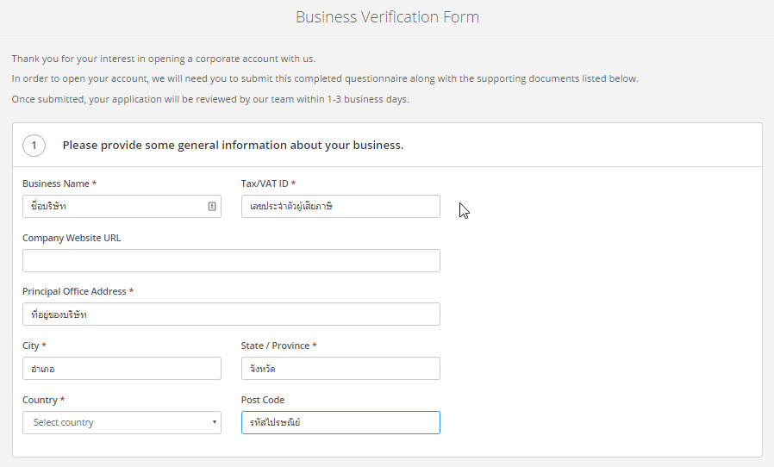The width and height of the screenshot is (774, 467).
Task: Click the Principal Office Address field
Action: pyautogui.click(x=231, y=314)
